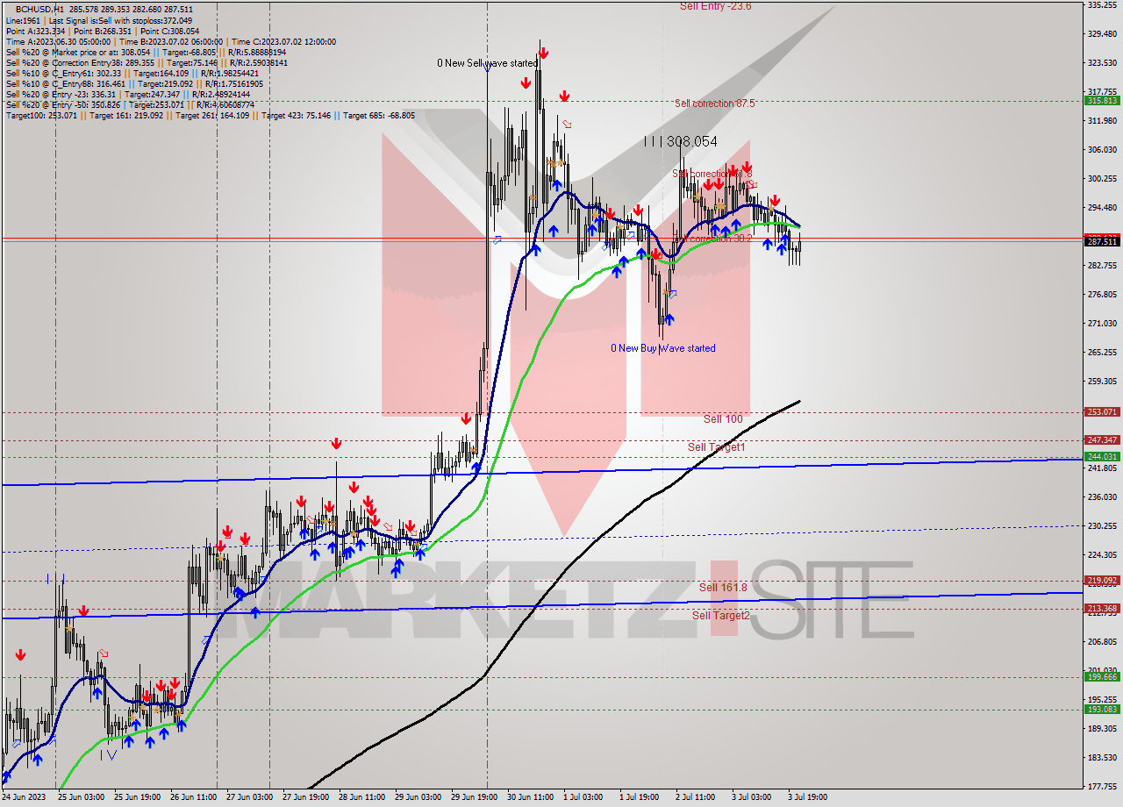Viewport: 1123px width, 807px height.
Task: Click the 193.083 green price tag
Action: (1102, 709)
